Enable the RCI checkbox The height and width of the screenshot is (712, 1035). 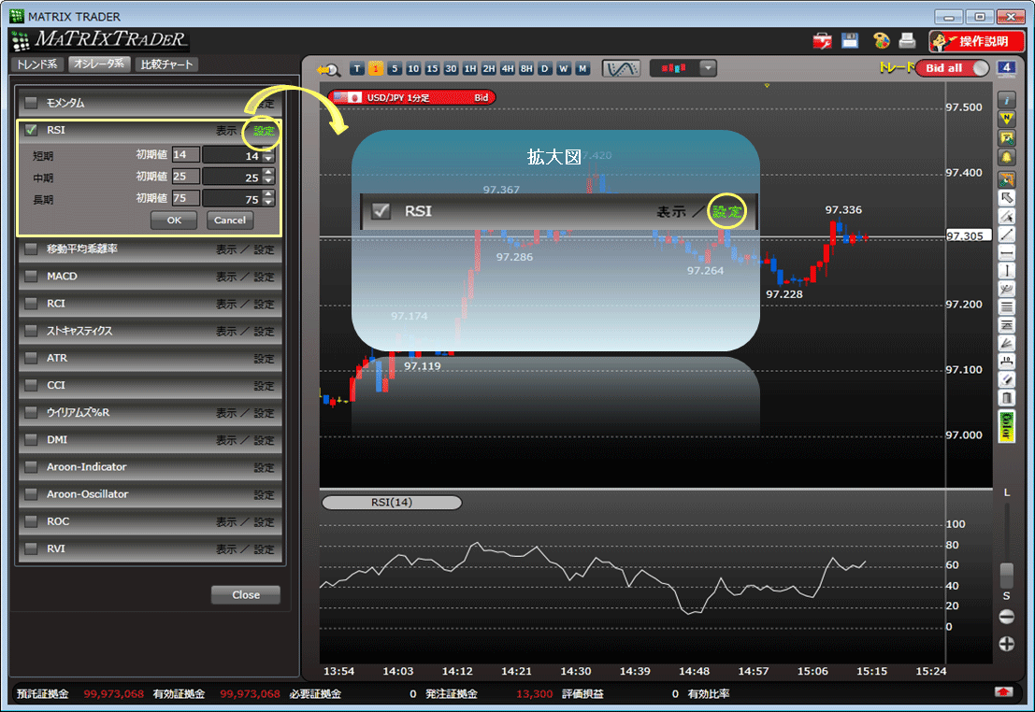click(x=31, y=304)
